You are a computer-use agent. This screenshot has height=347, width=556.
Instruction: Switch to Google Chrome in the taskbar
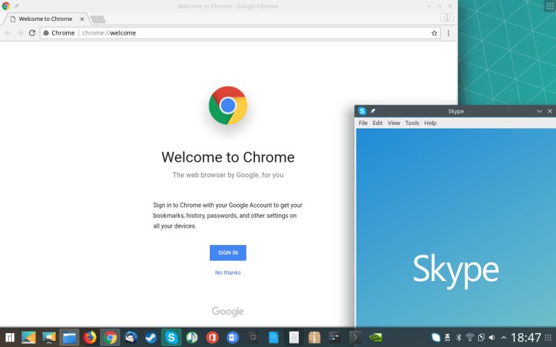pyautogui.click(x=111, y=337)
